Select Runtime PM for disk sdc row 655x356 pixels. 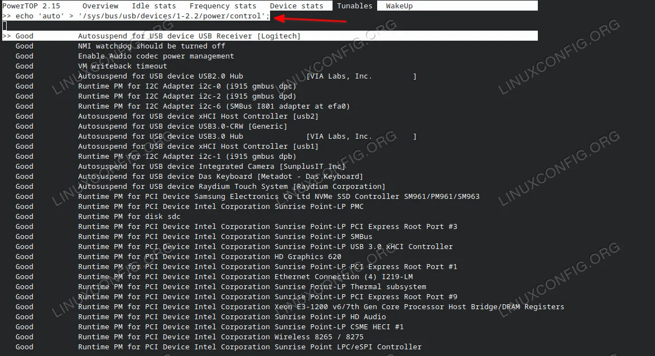(98, 216)
